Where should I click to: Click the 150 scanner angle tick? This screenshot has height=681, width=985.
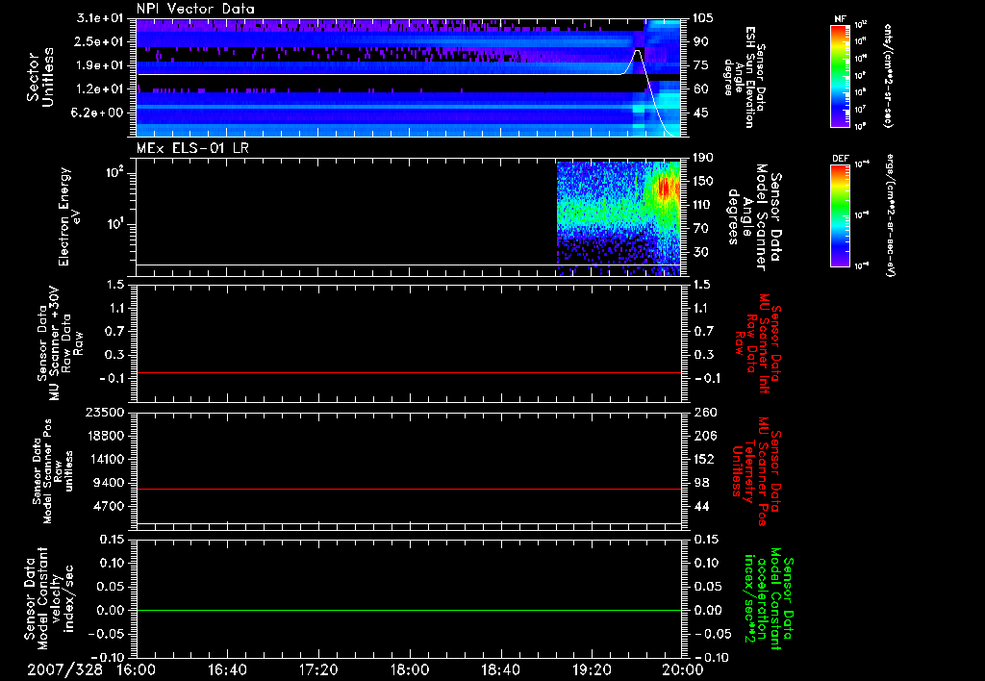pos(703,181)
